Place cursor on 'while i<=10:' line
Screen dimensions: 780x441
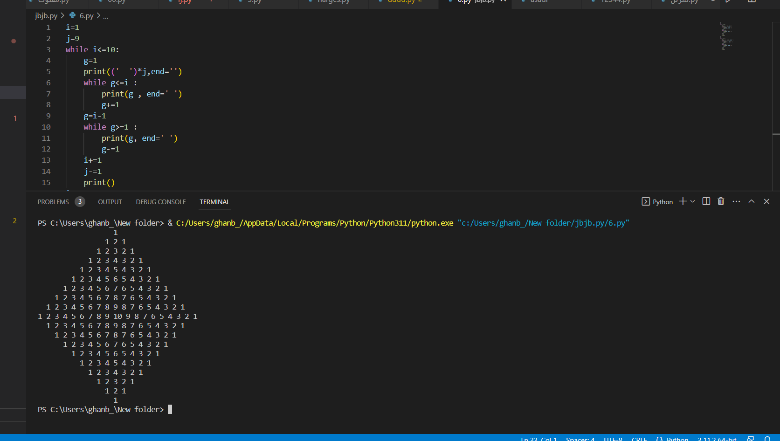92,49
